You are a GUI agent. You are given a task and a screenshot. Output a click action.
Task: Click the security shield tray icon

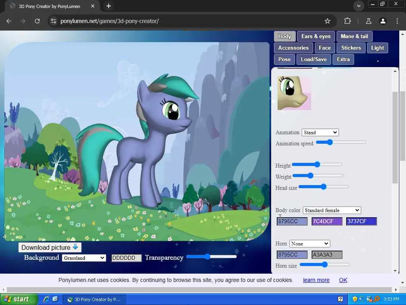point(355,299)
